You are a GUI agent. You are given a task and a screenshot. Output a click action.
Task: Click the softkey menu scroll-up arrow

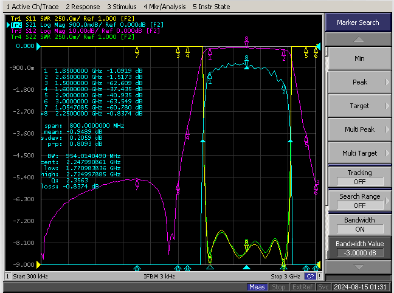coord(358,40)
